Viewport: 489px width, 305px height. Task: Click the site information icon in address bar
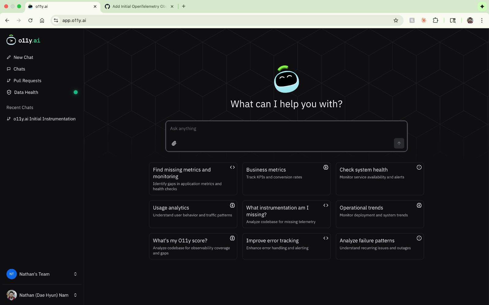(56, 20)
